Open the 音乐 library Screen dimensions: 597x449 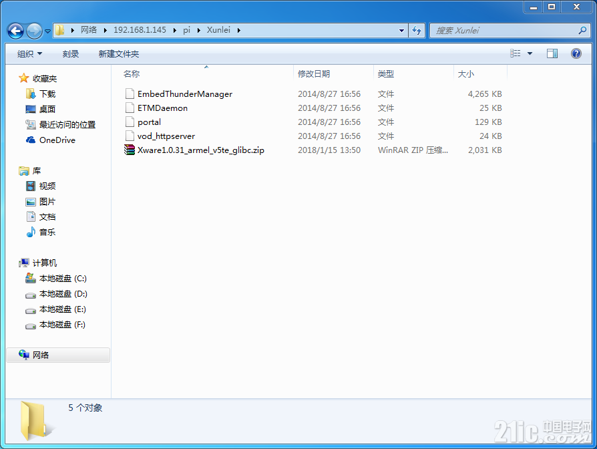(x=47, y=233)
